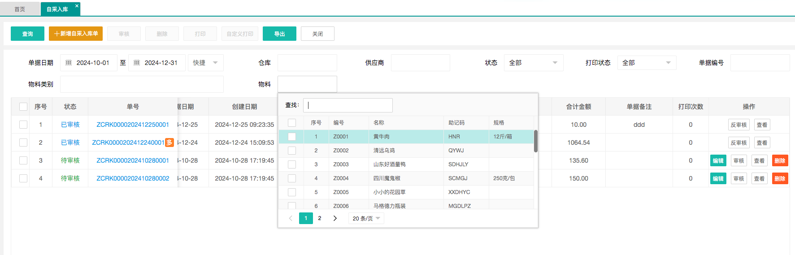Open the end date calendar icon

[137, 63]
